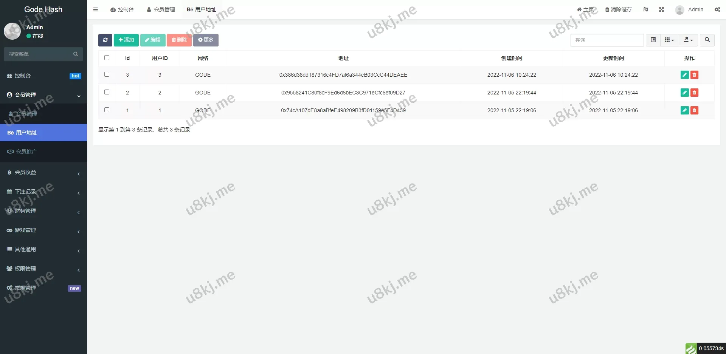Click the green edit icon for row Id 3
Viewport: 726px width, 354px height.
tap(684, 75)
